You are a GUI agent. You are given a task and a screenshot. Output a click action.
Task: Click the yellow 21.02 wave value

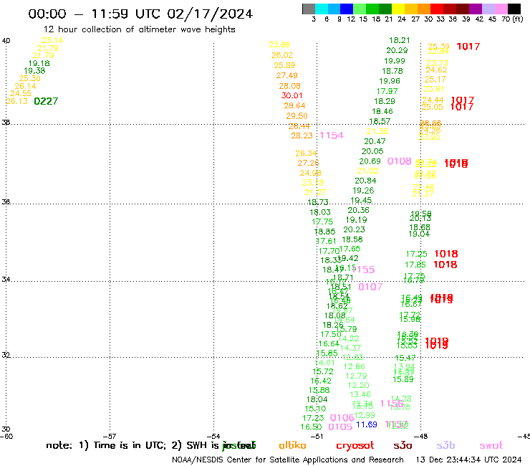coord(367,171)
